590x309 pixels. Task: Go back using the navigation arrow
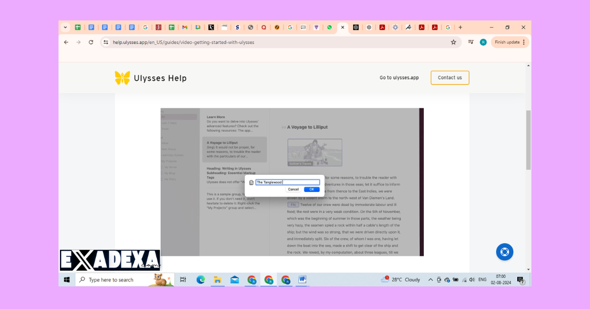pyautogui.click(x=66, y=42)
